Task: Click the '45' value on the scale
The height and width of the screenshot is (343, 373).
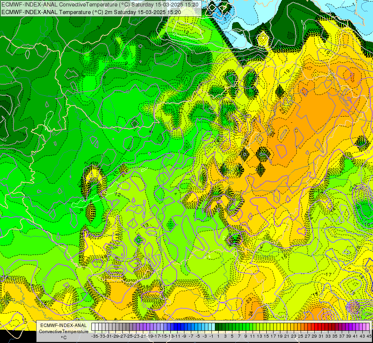Action: coord(369,336)
